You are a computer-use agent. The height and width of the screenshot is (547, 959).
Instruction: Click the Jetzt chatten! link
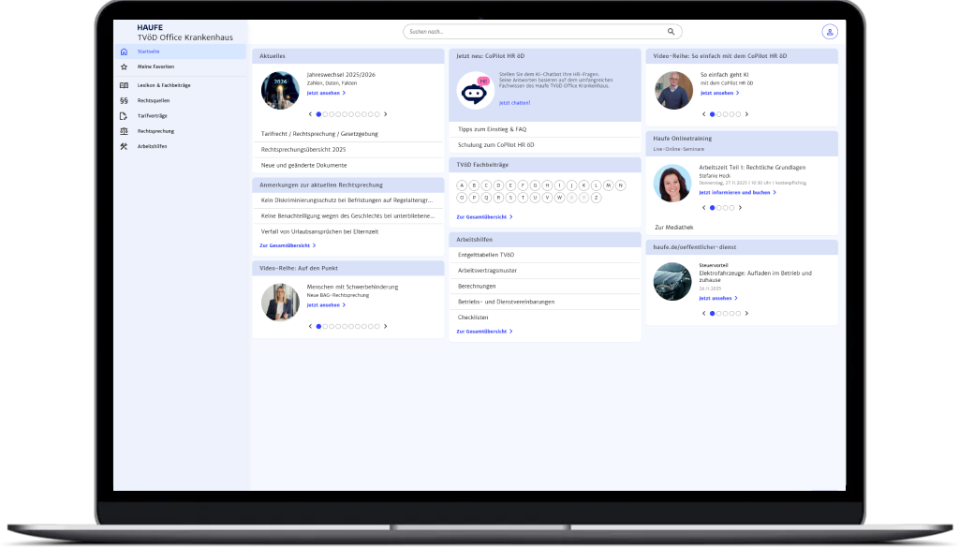click(x=514, y=102)
